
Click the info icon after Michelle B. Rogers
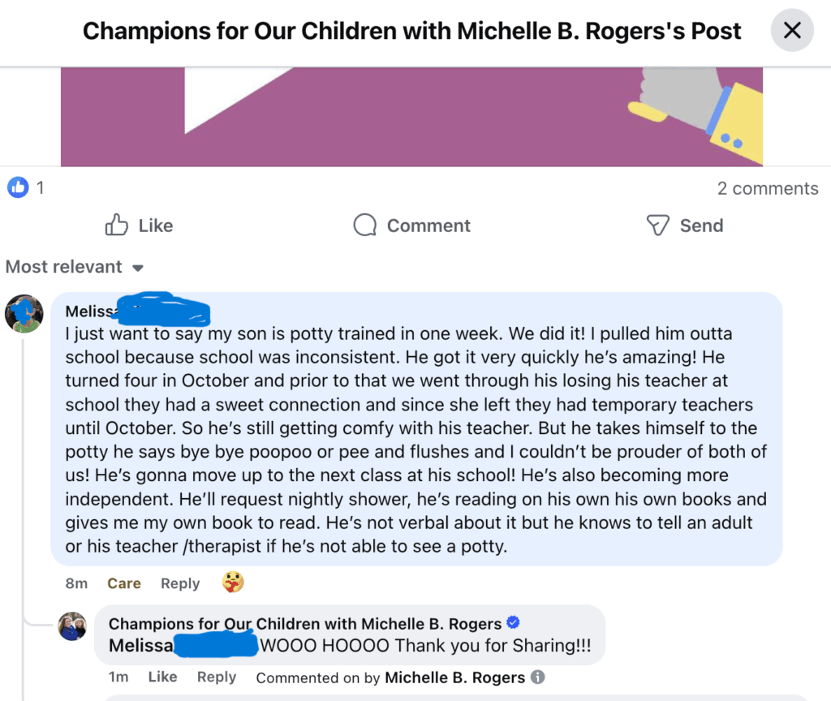tap(537, 677)
